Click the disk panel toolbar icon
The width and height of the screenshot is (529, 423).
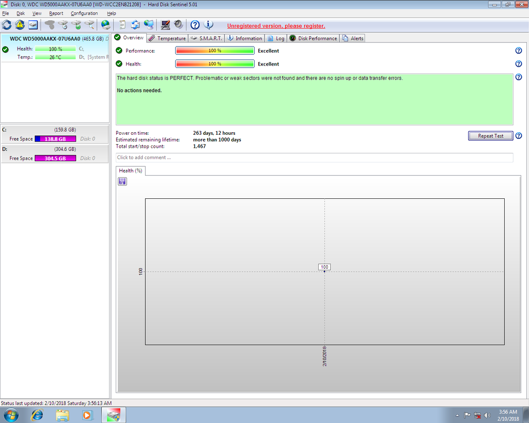(x=33, y=25)
